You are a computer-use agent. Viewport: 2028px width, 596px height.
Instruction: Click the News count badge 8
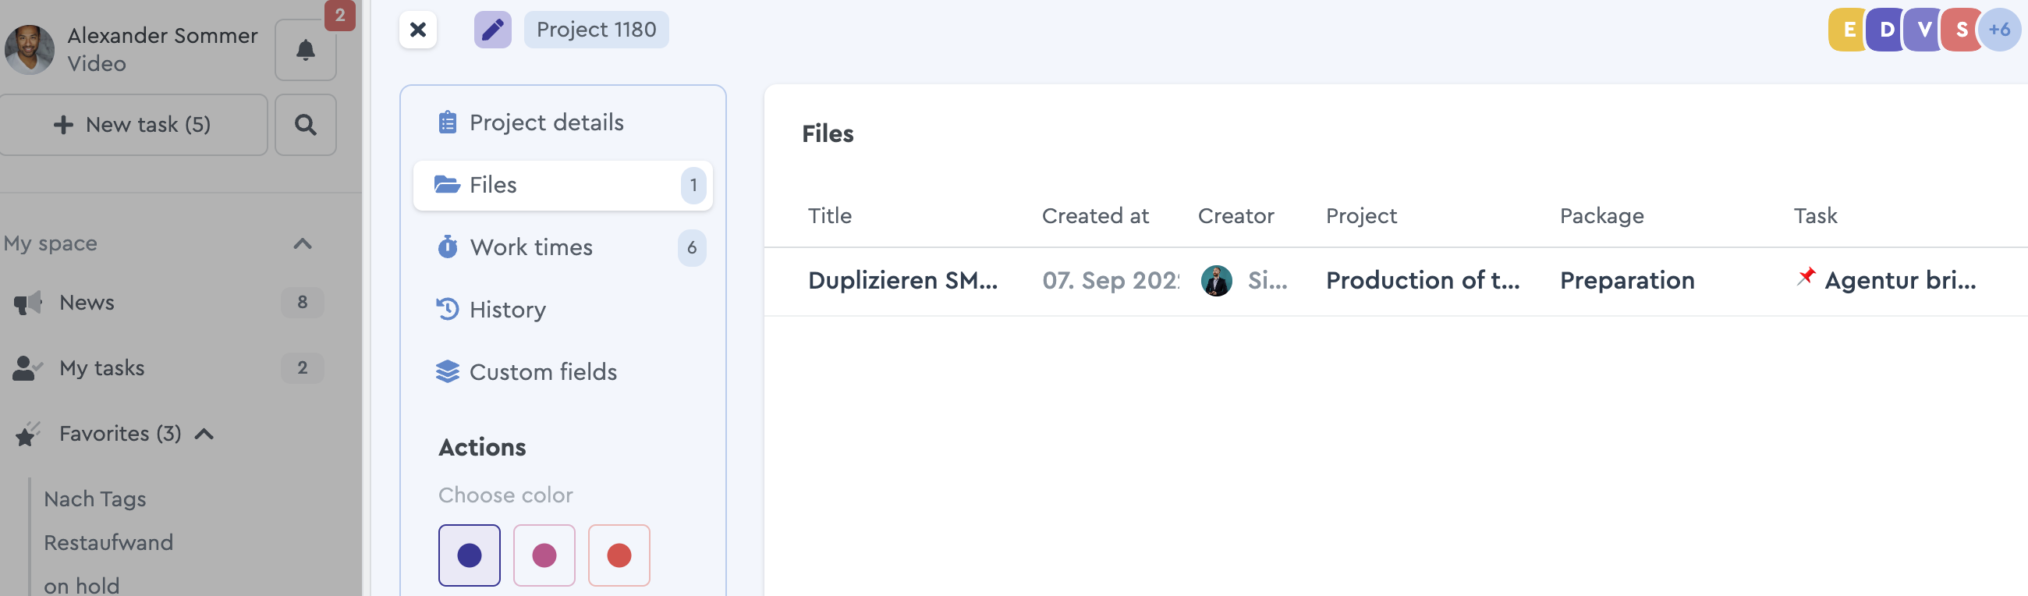tap(303, 303)
